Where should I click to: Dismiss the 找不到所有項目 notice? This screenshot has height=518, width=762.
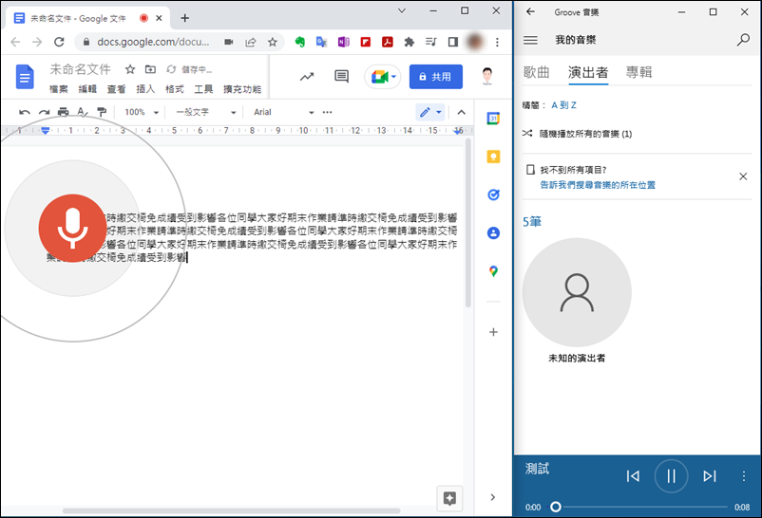point(743,176)
